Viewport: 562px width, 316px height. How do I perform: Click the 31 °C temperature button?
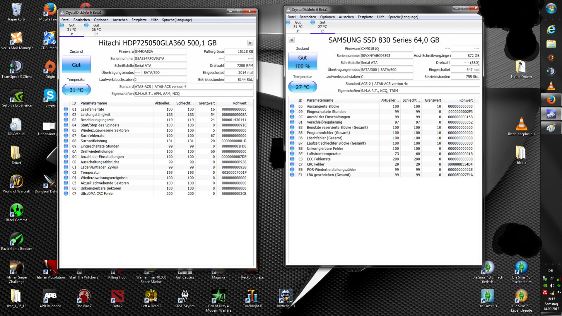point(76,90)
